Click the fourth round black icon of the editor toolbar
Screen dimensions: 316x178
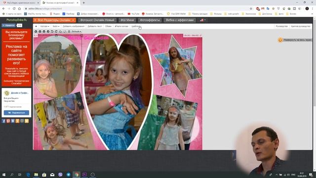(48, 31)
